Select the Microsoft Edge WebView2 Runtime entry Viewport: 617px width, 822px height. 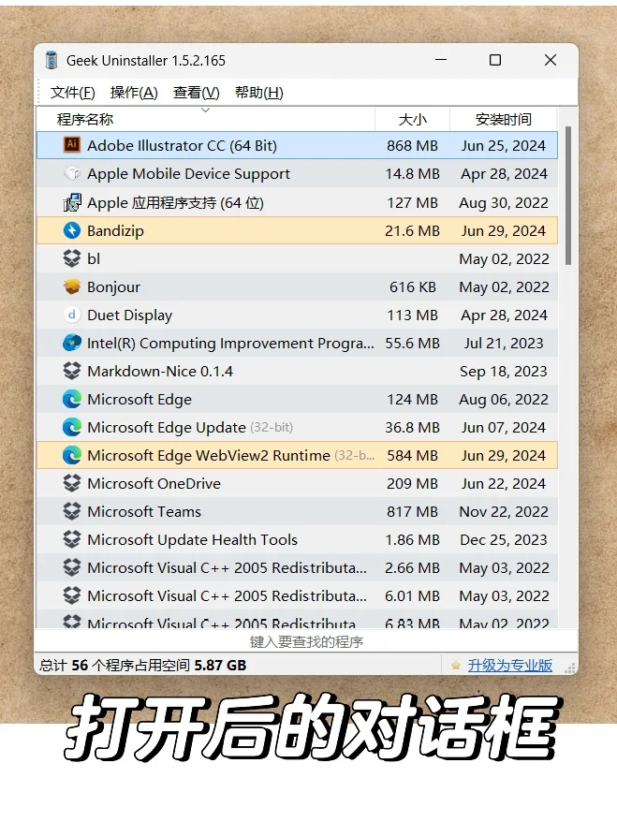pos(297,455)
